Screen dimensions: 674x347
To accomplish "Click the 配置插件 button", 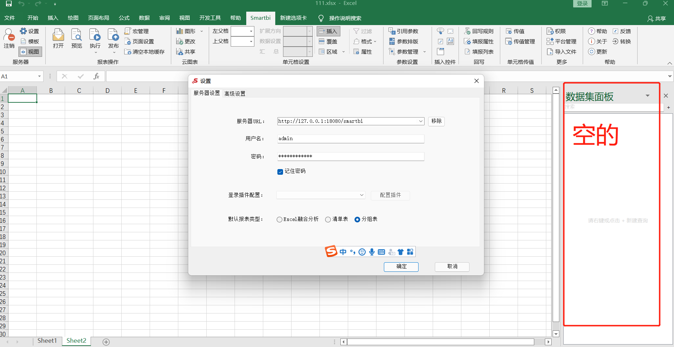I will [390, 195].
